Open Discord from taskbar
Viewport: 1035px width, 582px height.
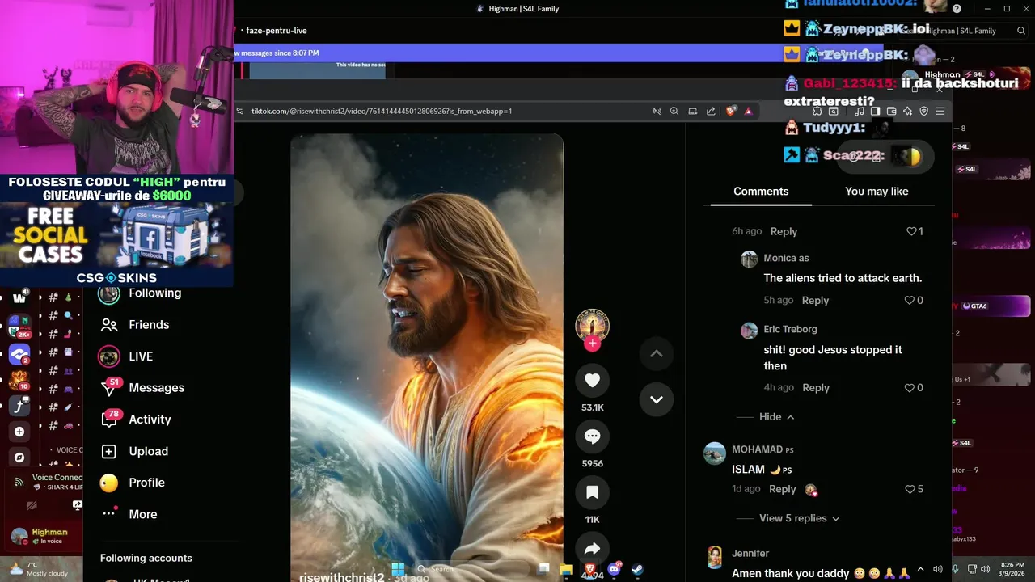[614, 569]
